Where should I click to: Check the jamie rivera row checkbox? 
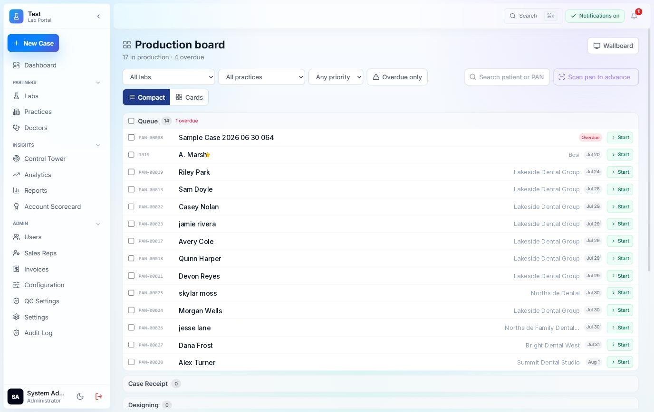coord(131,224)
